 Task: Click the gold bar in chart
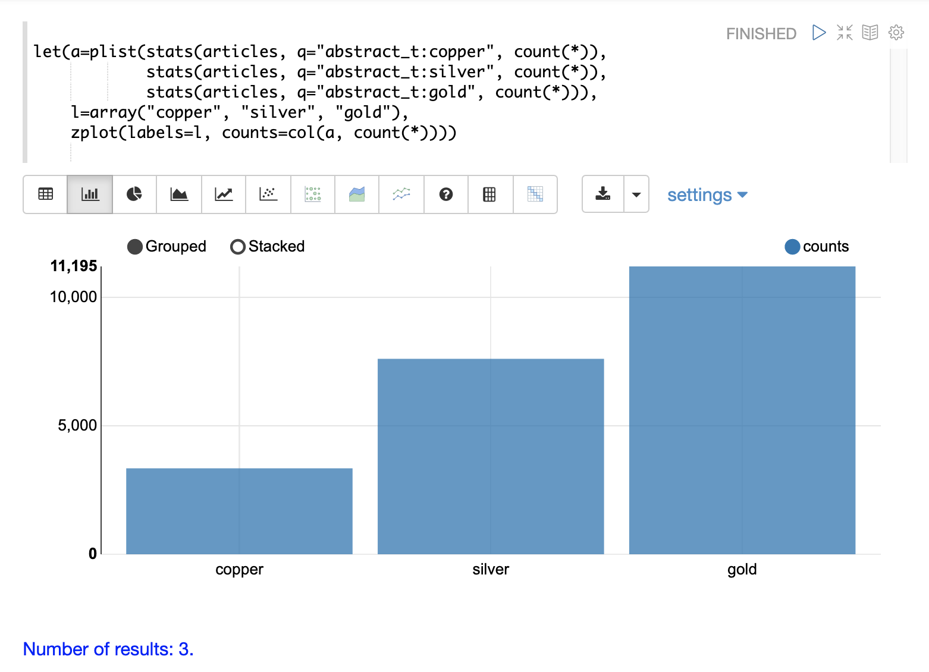tap(742, 410)
